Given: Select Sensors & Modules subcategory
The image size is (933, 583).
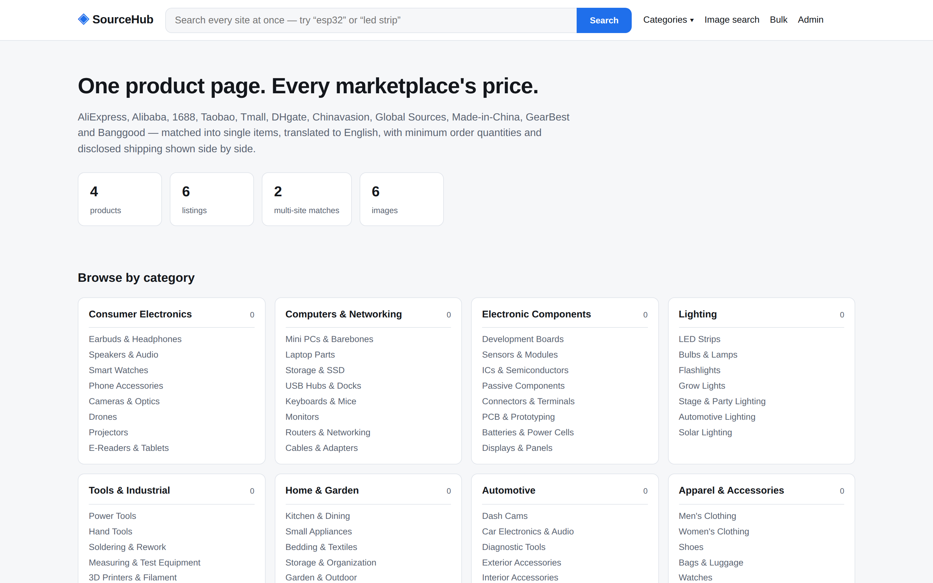Looking at the screenshot, I should (x=520, y=355).
